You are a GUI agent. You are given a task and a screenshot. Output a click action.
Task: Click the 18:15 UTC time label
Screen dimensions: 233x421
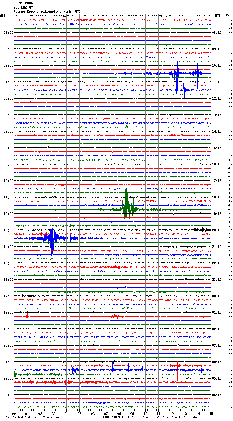pyautogui.click(x=217, y=197)
